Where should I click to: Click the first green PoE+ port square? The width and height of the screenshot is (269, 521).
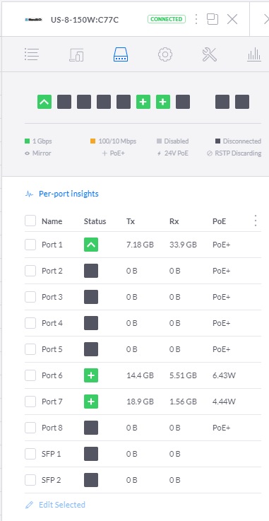click(x=143, y=102)
